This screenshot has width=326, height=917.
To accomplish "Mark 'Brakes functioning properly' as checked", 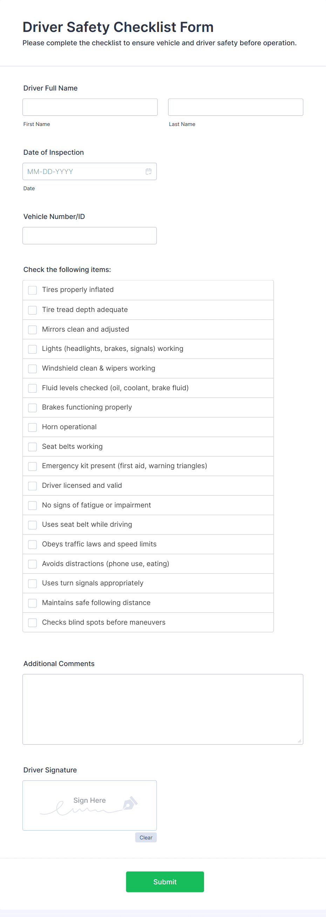I will (x=32, y=407).
